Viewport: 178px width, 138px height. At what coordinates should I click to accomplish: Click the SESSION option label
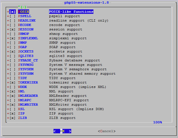coord(26,29)
